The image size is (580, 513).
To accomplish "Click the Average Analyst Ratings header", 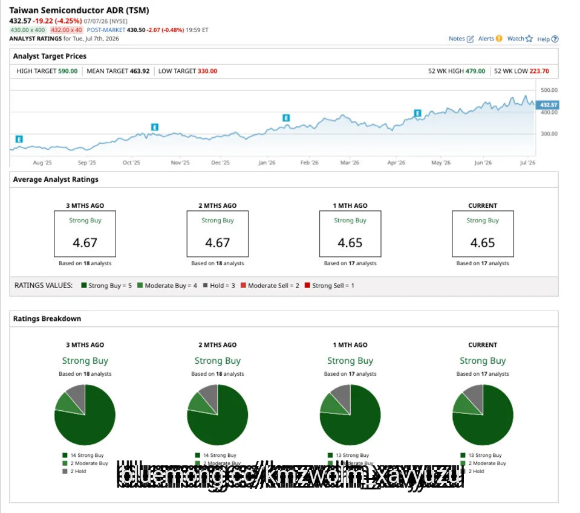I will (x=56, y=179).
